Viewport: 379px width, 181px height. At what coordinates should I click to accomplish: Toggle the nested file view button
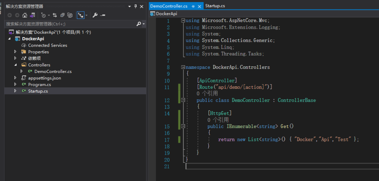80,15
